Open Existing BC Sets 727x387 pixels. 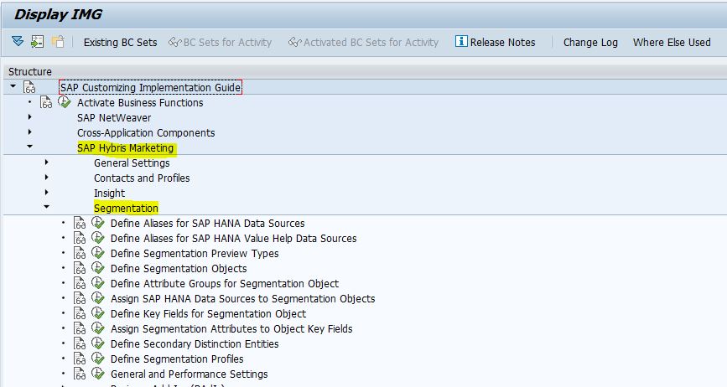tap(120, 42)
